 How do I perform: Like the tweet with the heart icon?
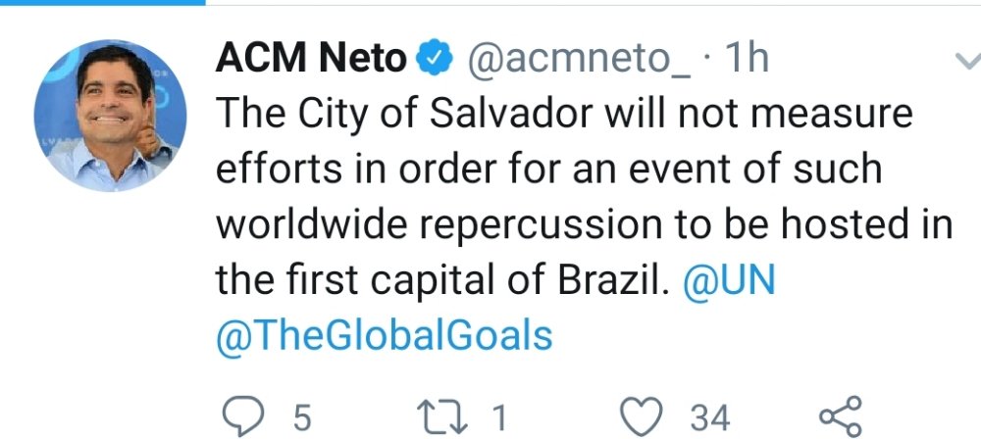[x=645, y=415]
